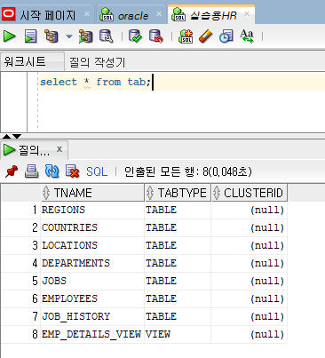
Task: Close the oracle tab
Action: 159,14
